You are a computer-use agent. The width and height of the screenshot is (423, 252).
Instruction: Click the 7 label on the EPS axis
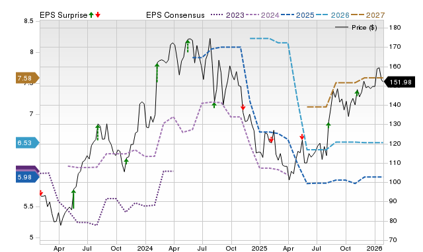32,114
